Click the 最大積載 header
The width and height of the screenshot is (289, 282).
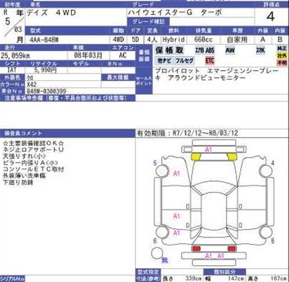coord(118,78)
